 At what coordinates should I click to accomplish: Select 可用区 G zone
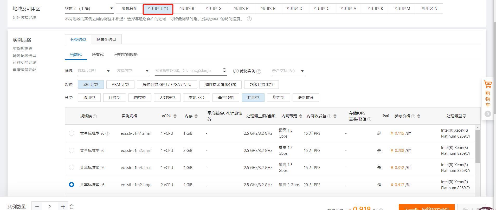pyautogui.click(x=214, y=9)
